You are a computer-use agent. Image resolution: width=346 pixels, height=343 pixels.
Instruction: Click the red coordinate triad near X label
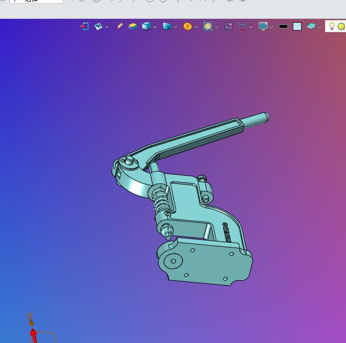tap(33, 336)
